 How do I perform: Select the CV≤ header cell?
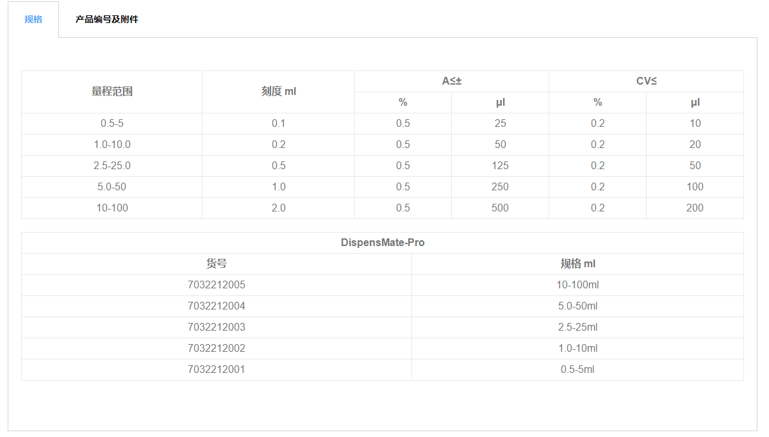tap(646, 81)
